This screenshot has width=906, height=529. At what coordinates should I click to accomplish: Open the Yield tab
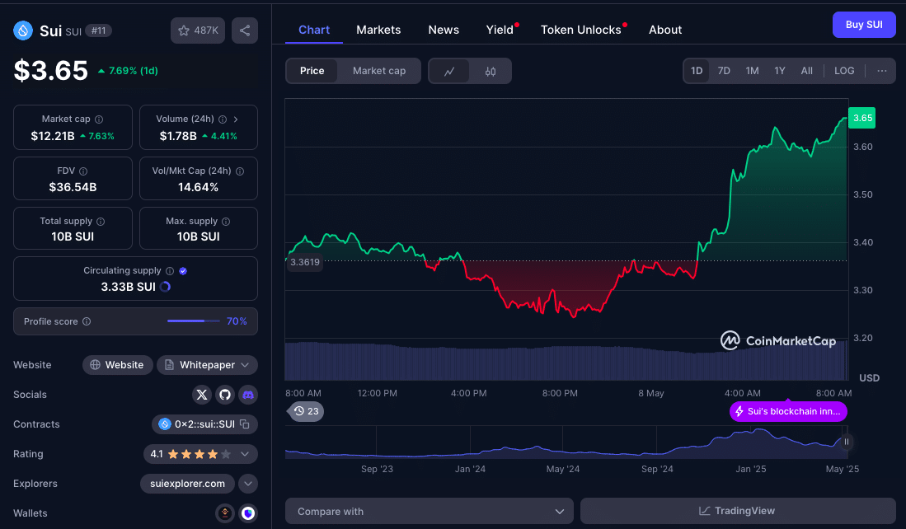500,30
